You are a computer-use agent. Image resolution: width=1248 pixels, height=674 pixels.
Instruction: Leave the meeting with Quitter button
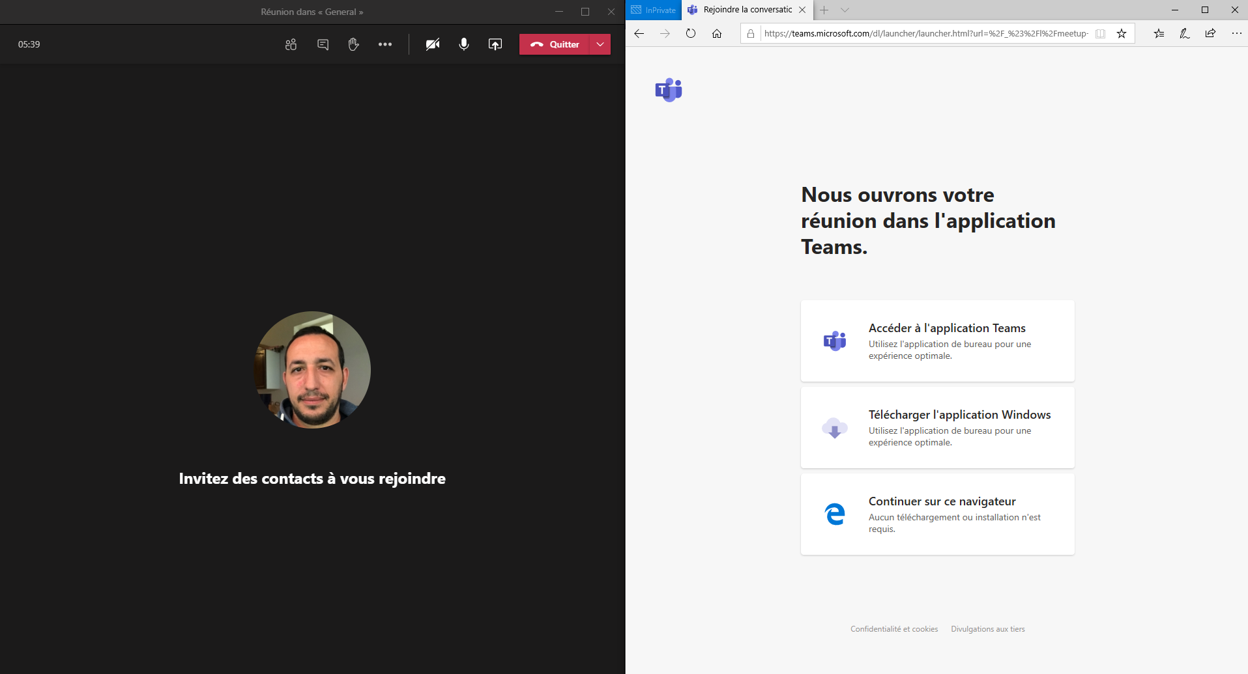click(x=555, y=44)
